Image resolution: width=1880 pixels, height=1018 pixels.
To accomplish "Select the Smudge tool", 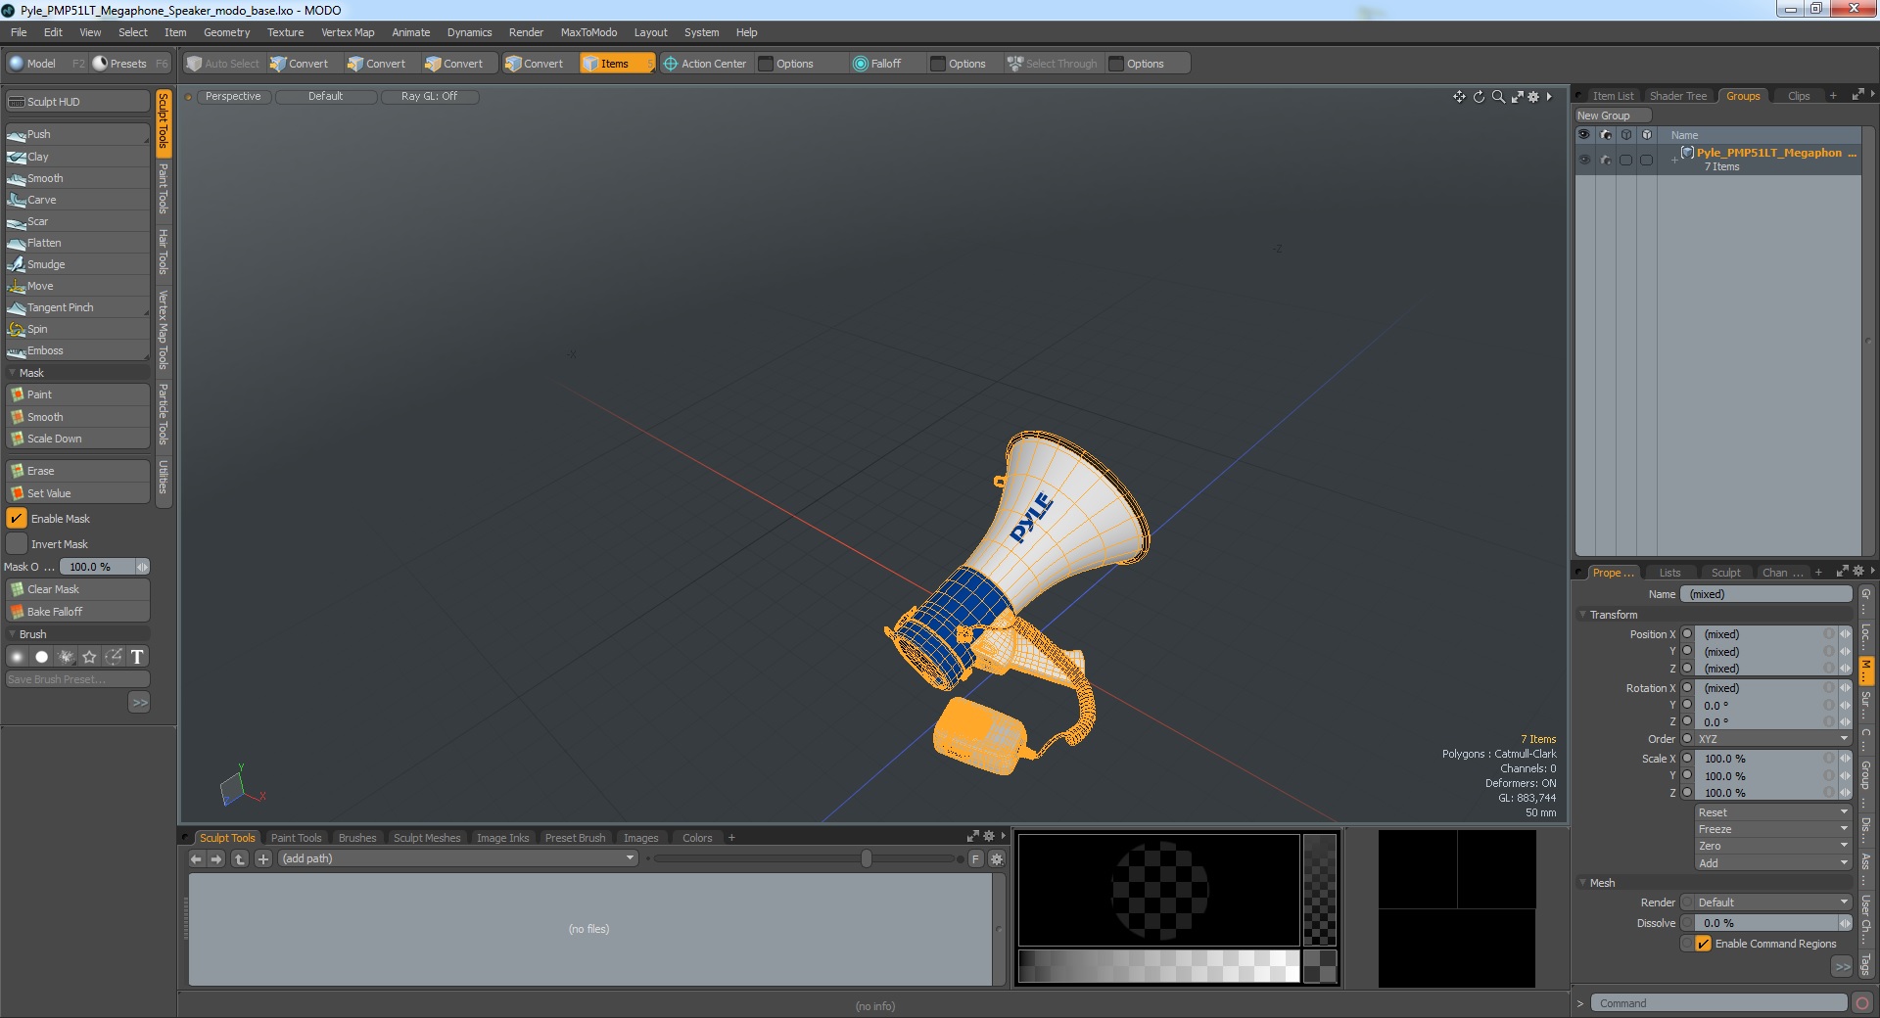I will [77, 264].
